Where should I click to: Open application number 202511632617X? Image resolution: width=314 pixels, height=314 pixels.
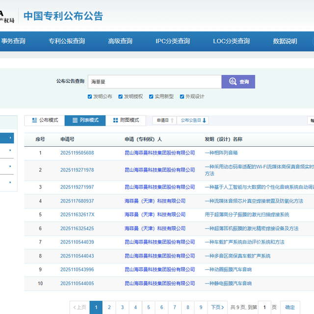(78, 215)
